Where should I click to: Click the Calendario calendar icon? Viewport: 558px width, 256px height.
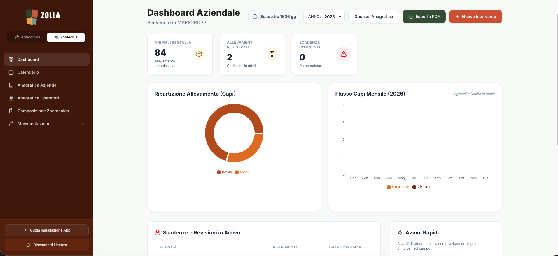[11, 72]
